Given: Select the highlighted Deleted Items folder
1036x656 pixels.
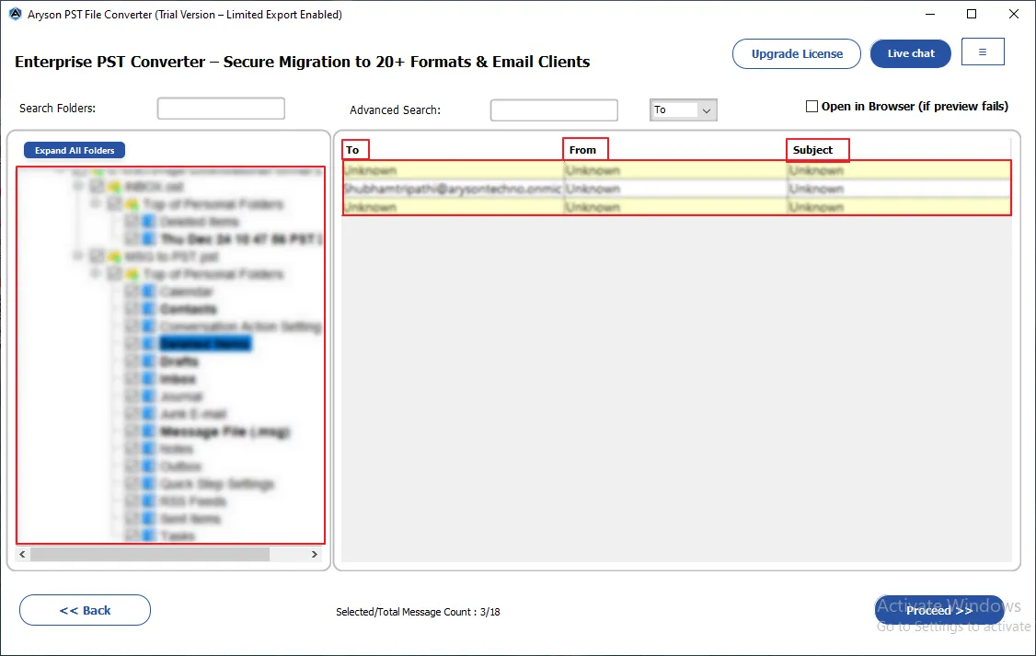Looking at the screenshot, I should (x=205, y=343).
